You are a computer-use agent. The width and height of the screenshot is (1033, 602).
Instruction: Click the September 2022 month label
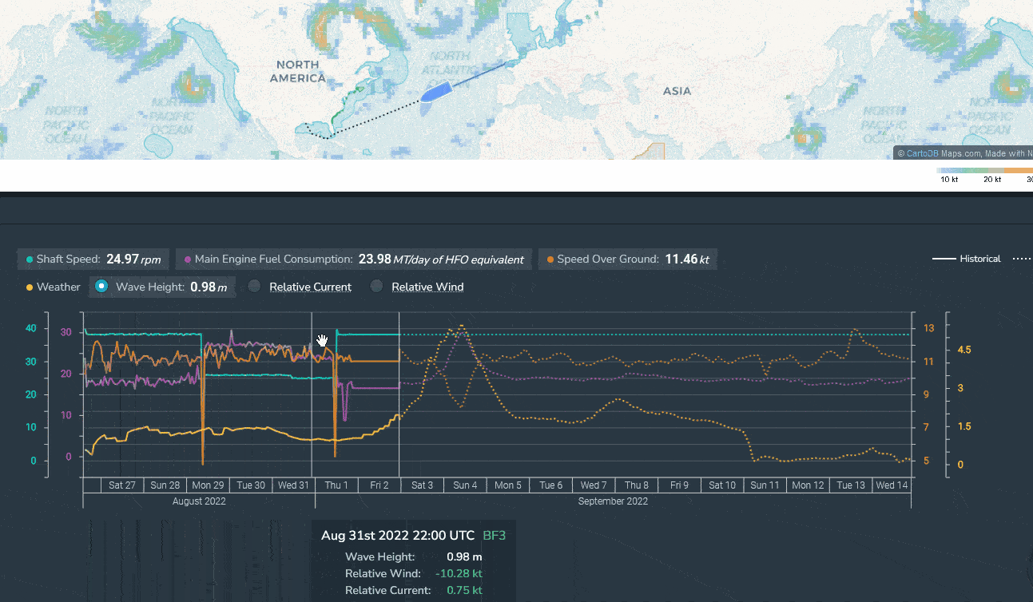[x=613, y=501]
